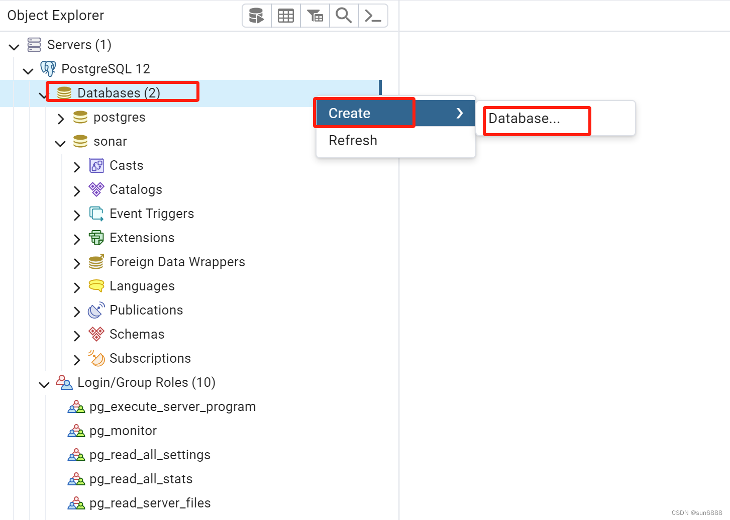Viewport: 730px width, 520px height.
Task: Expand the Catalogs node chevron
Action: click(77, 191)
